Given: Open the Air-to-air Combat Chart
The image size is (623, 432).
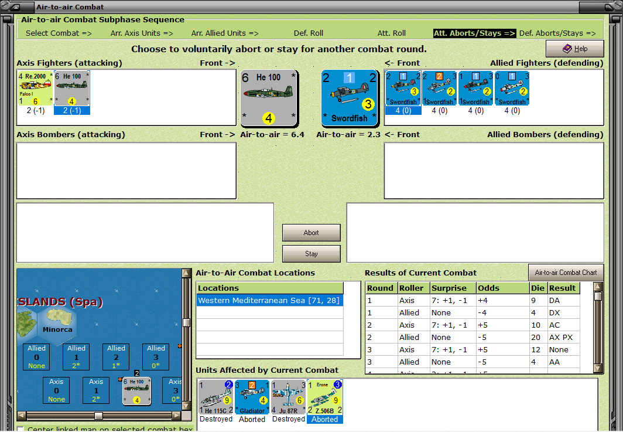Looking at the screenshot, I should (566, 273).
